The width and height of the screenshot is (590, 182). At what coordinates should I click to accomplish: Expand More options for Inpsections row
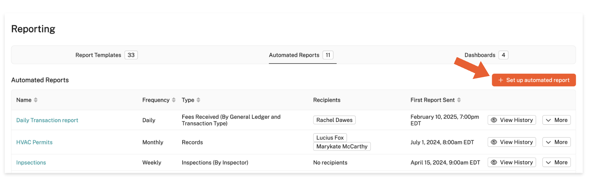pos(557,162)
